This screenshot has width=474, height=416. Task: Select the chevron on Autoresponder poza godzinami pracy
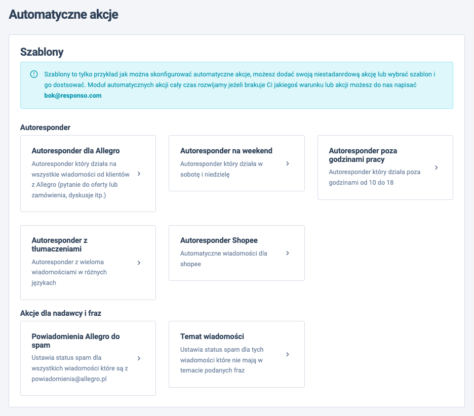436,168
